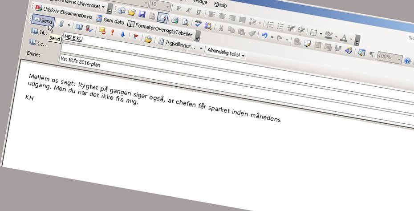Click the folder icon before Indstillinger
The height and width of the screenshot is (211, 414).
[148, 39]
